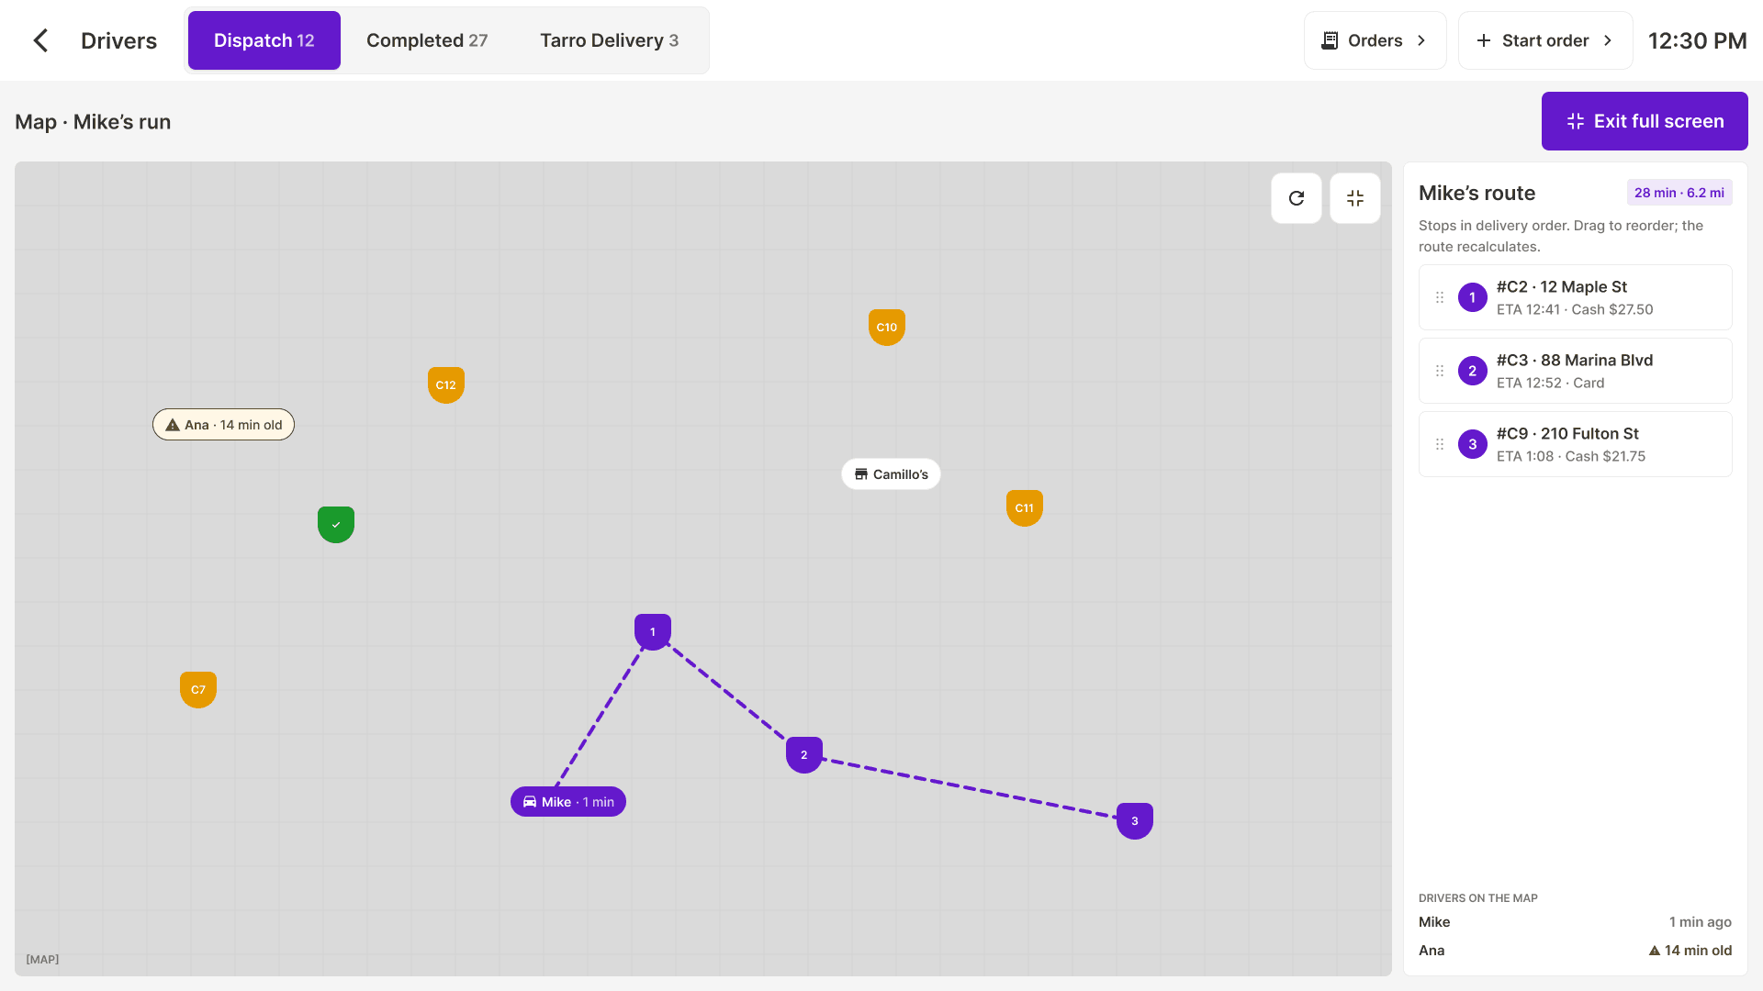Exit full screen mode
This screenshot has width=1763, height=991.
coord(1645,121)
